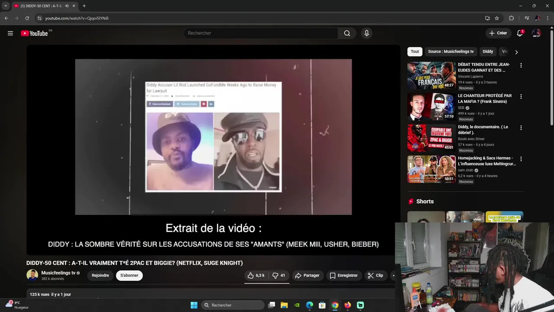Start voice search with the microphone icon
554x312 pixels.
pyautogui.click(x=367, y=33)
